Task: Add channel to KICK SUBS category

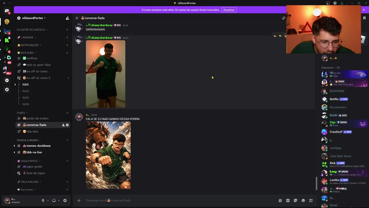Action: [67, 53]
